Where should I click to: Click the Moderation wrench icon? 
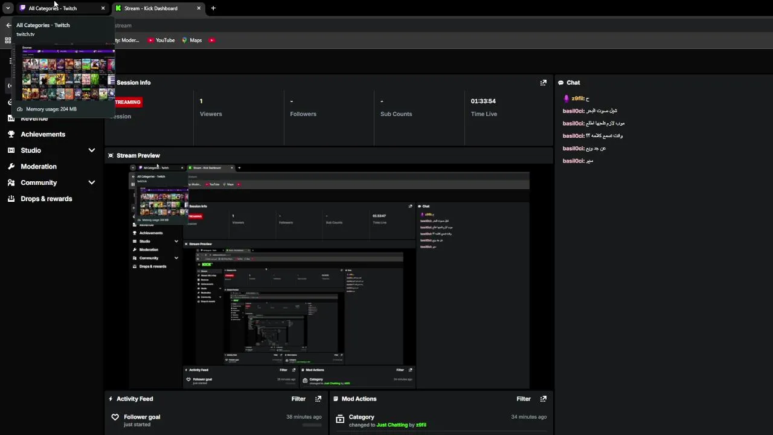(x=11, y=167)
